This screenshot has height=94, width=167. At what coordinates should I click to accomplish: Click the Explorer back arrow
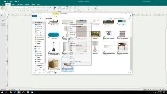[34, 19]
